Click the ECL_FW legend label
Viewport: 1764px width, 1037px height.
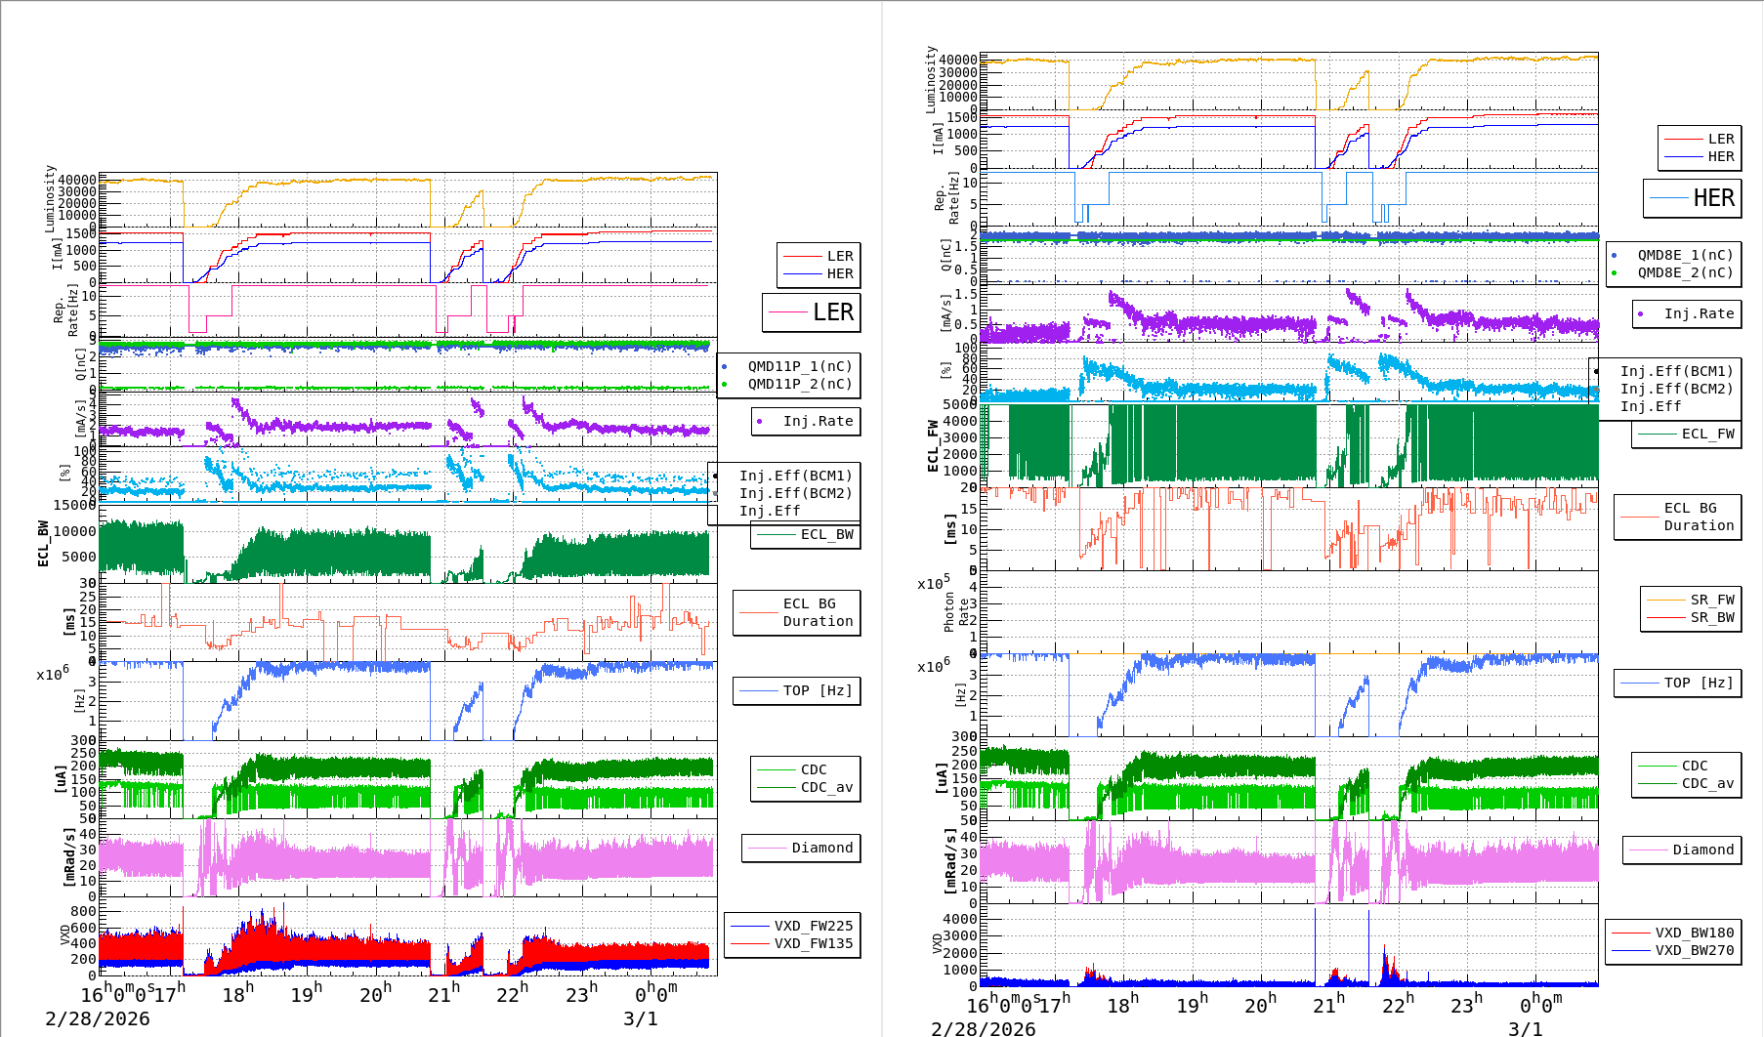click(x=1707, y=434)
